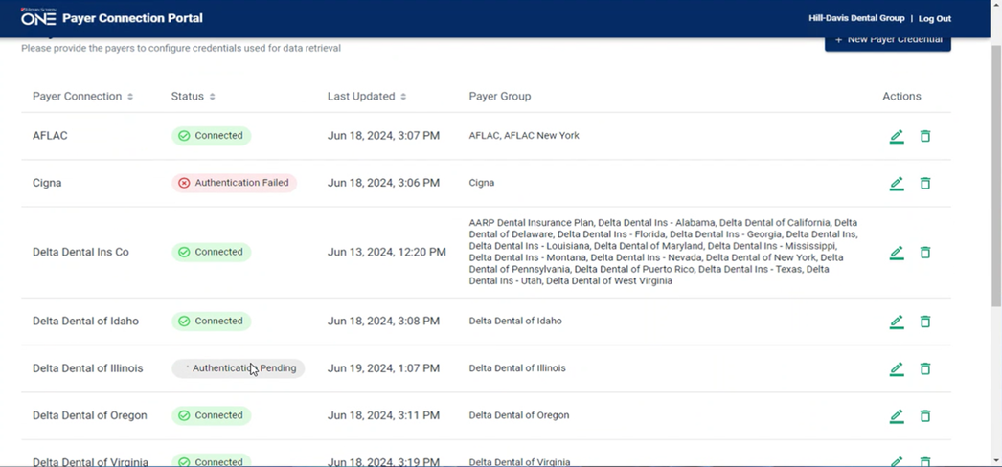
Task: Click the Actions column header
Action: (901, 97)
